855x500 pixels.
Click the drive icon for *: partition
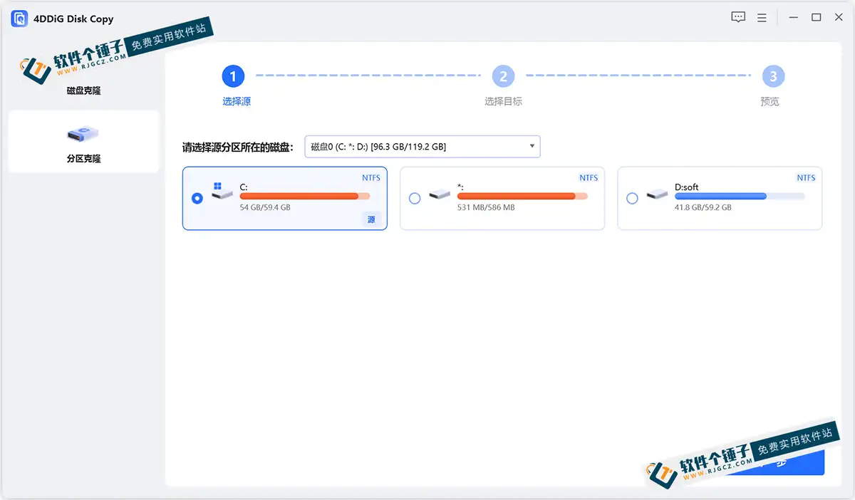(x=440, y=194)
